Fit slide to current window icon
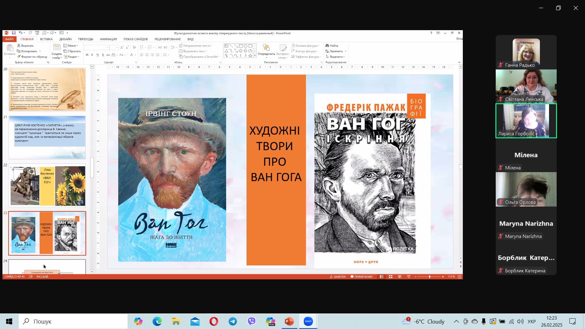Screen dimensions: 585x329 459,277
